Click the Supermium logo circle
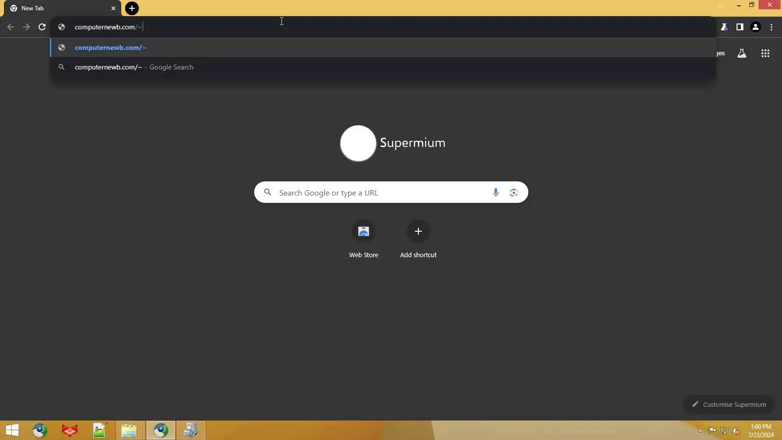Image resolution: width=782 pixels, height=440 pixels. click(x=358, y=143)
